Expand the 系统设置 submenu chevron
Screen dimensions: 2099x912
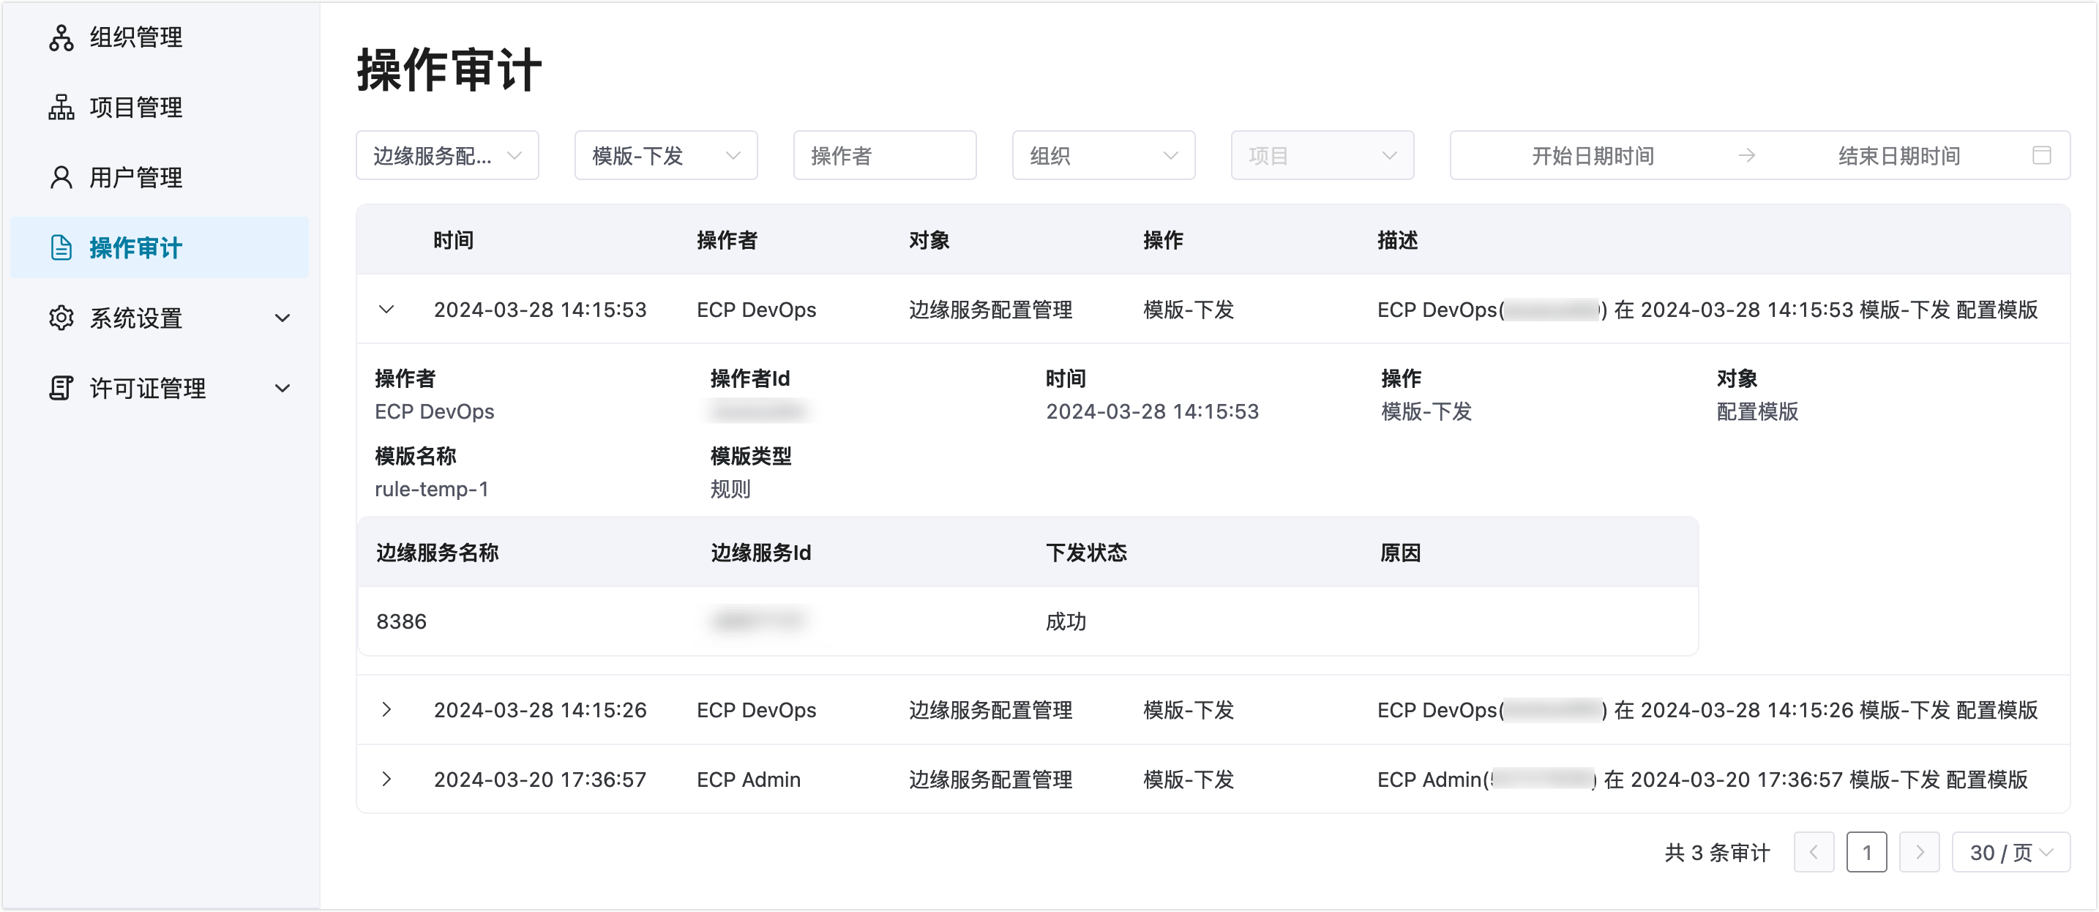point(283,318)
